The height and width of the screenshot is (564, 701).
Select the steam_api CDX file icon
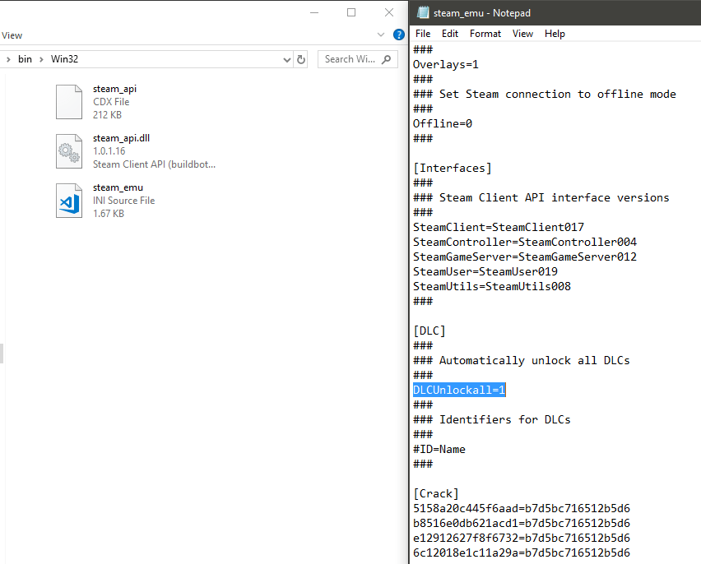pyautogui.click(x=69, y=102)
